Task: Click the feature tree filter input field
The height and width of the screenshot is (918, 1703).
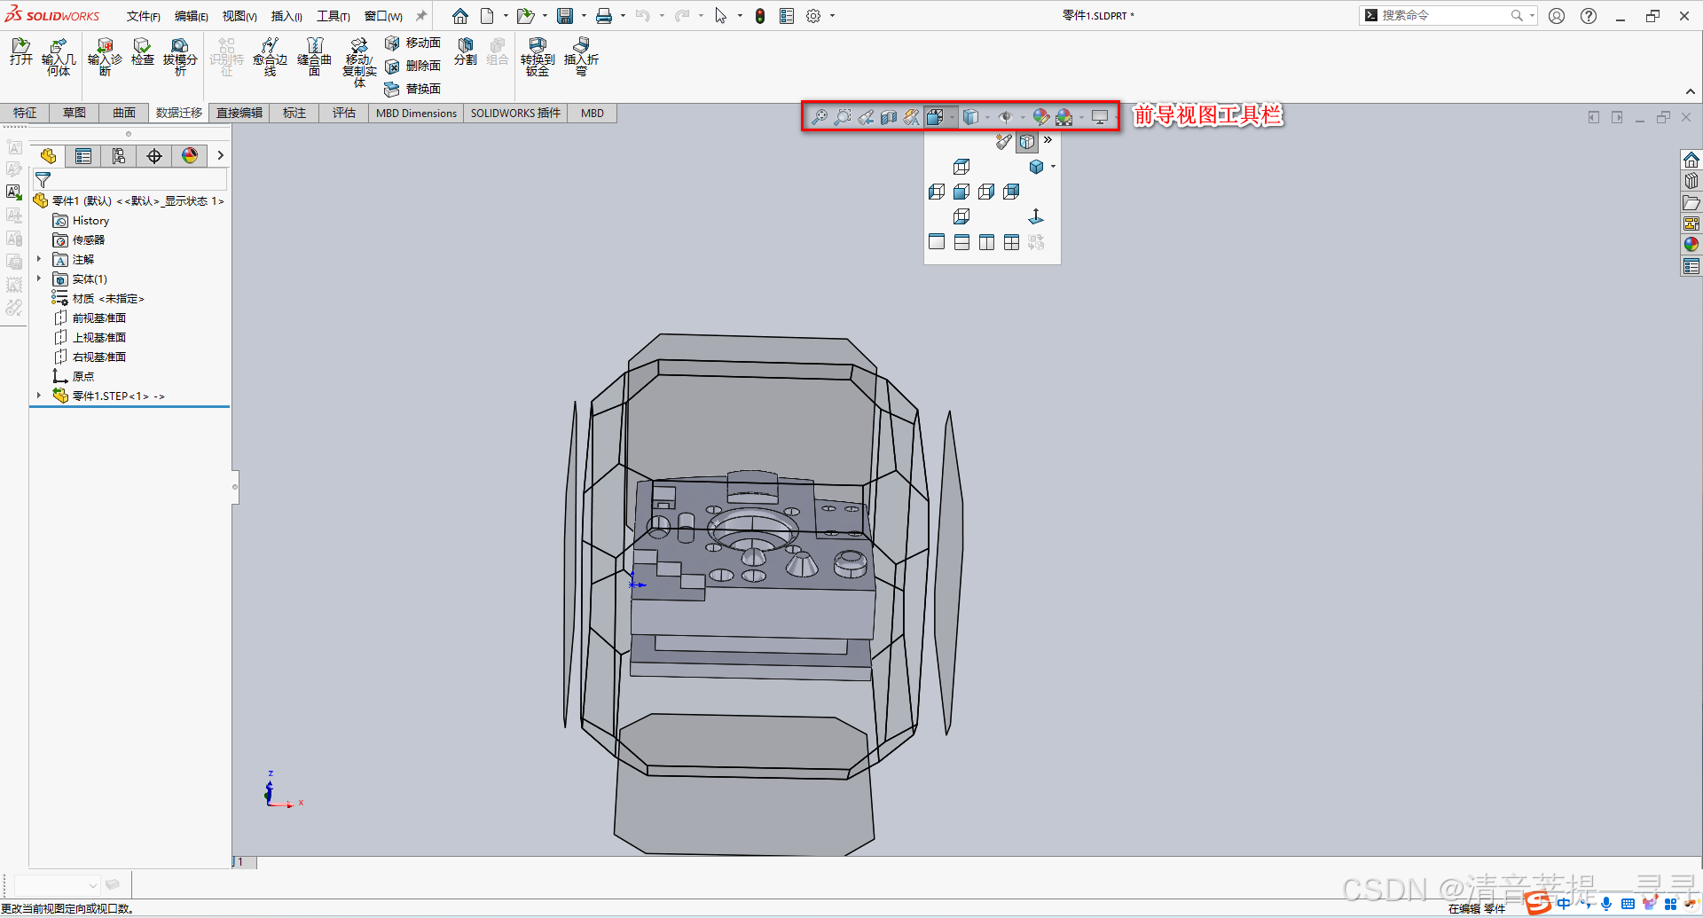Action: (x=131, y=179)
